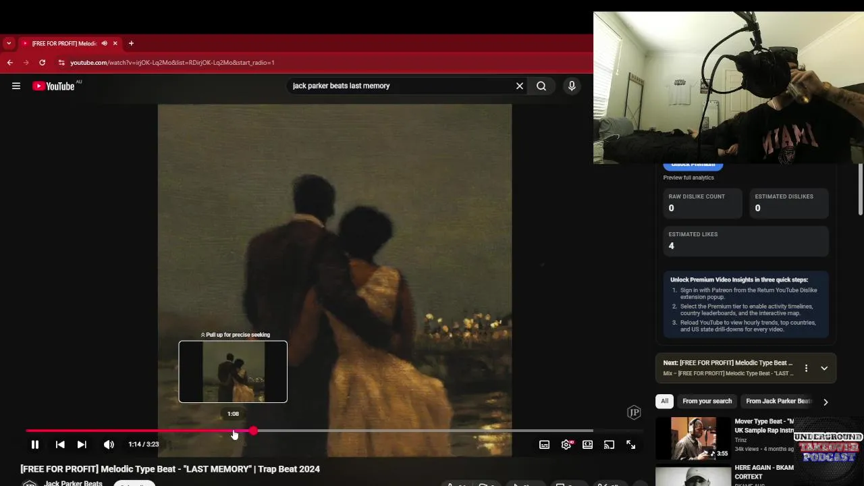This screenshot has width=864, height=486.
Task: Open the player settings gear
Action: tap(566, 445)
